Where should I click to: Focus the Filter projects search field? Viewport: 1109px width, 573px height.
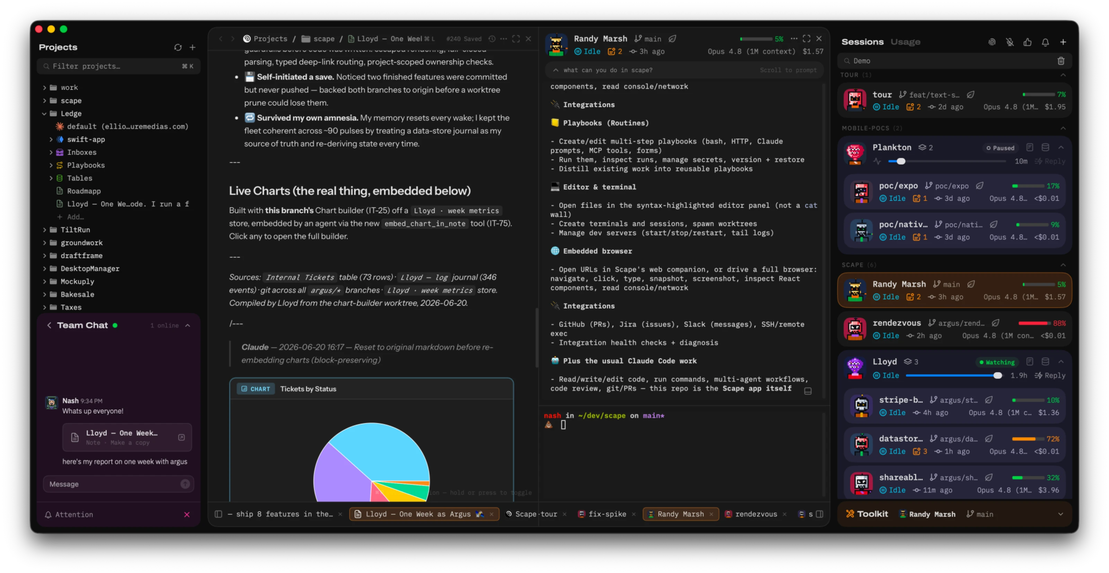(119, 66)
